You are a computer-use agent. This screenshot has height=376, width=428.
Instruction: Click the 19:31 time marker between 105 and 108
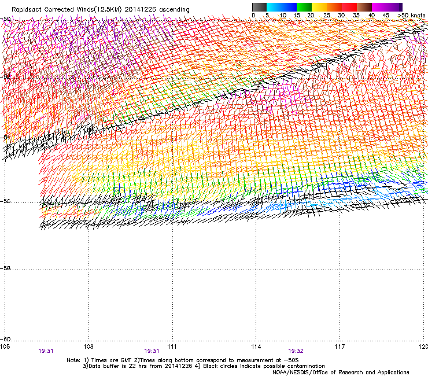(x=46, y=351)
